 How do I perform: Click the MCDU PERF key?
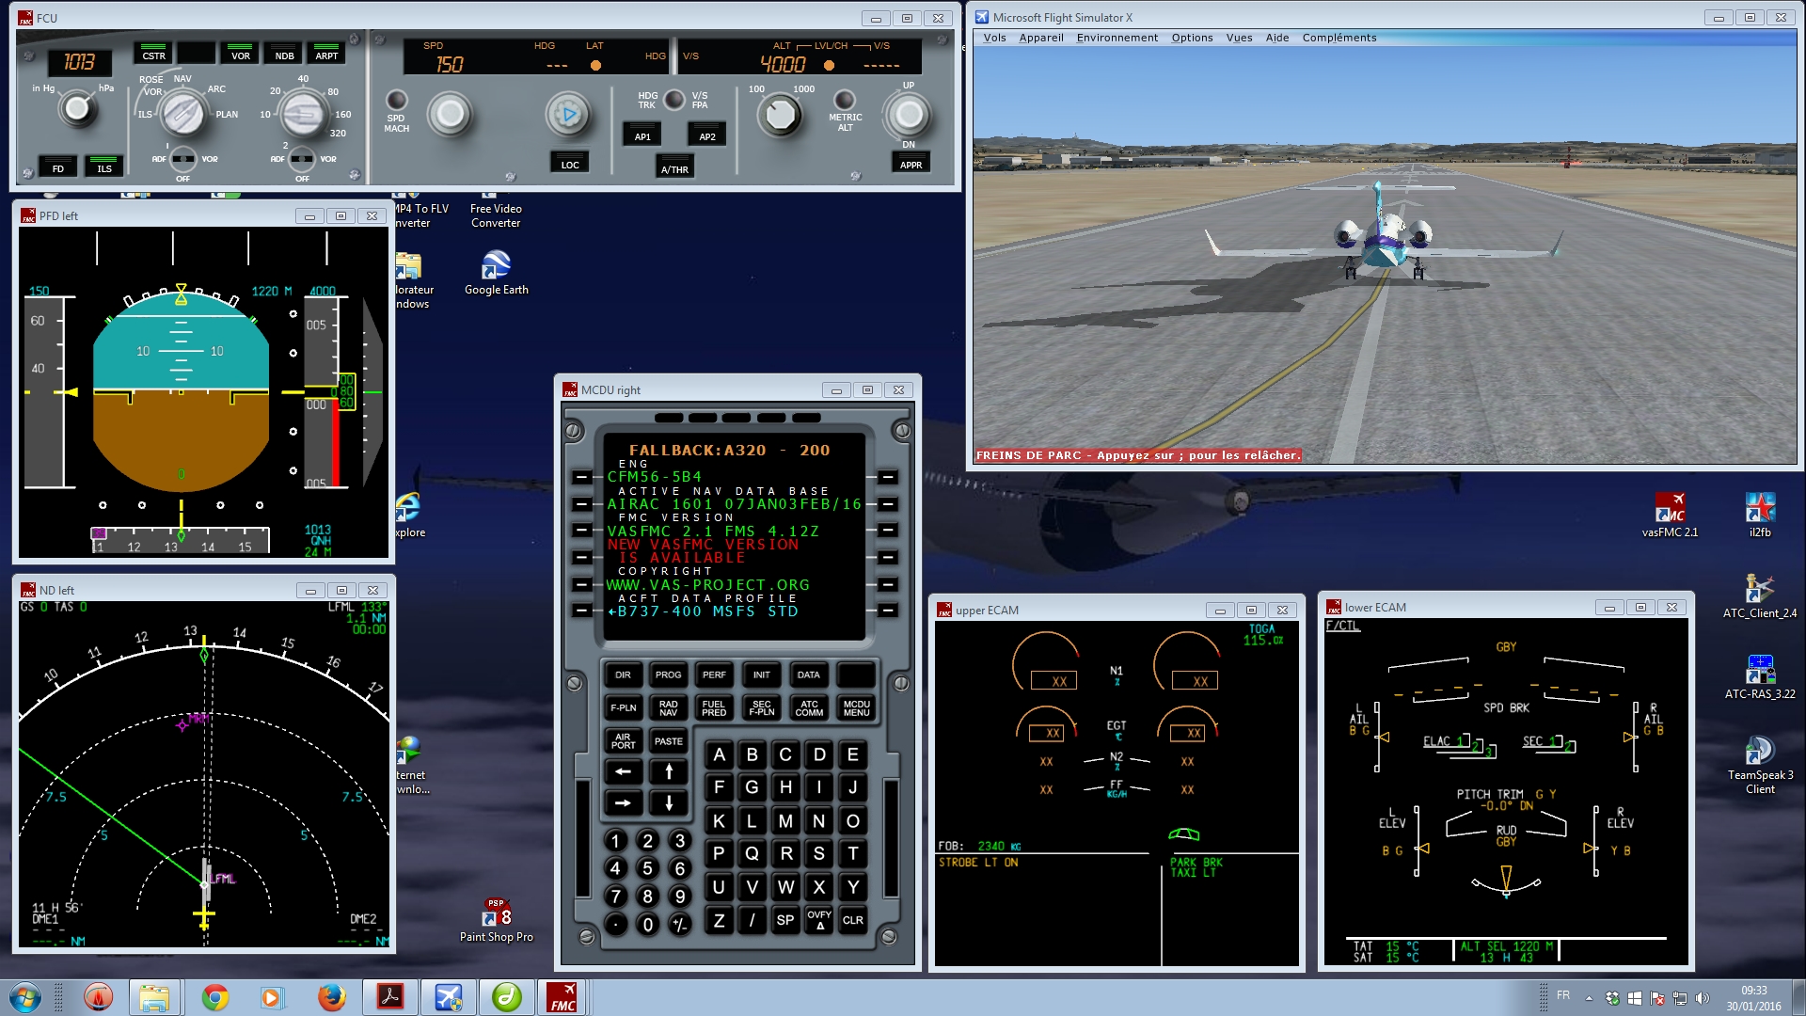click(714, 675)
